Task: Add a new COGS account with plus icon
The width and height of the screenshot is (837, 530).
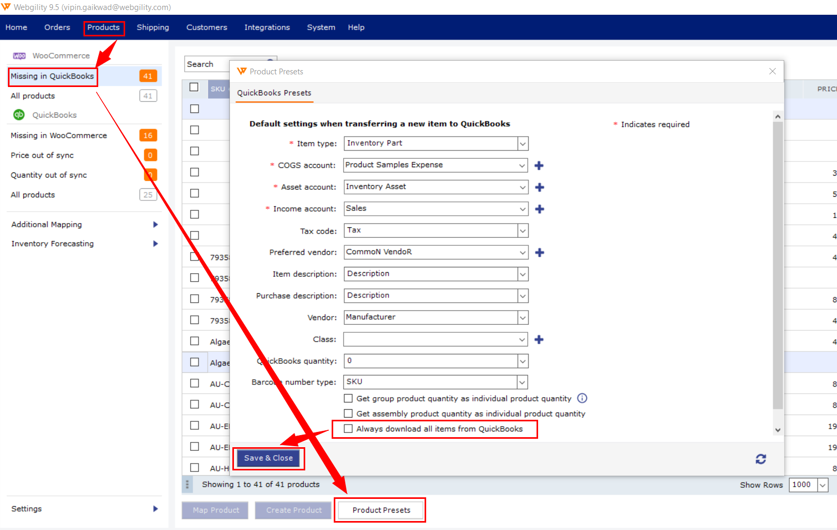Action: (539, 166)
